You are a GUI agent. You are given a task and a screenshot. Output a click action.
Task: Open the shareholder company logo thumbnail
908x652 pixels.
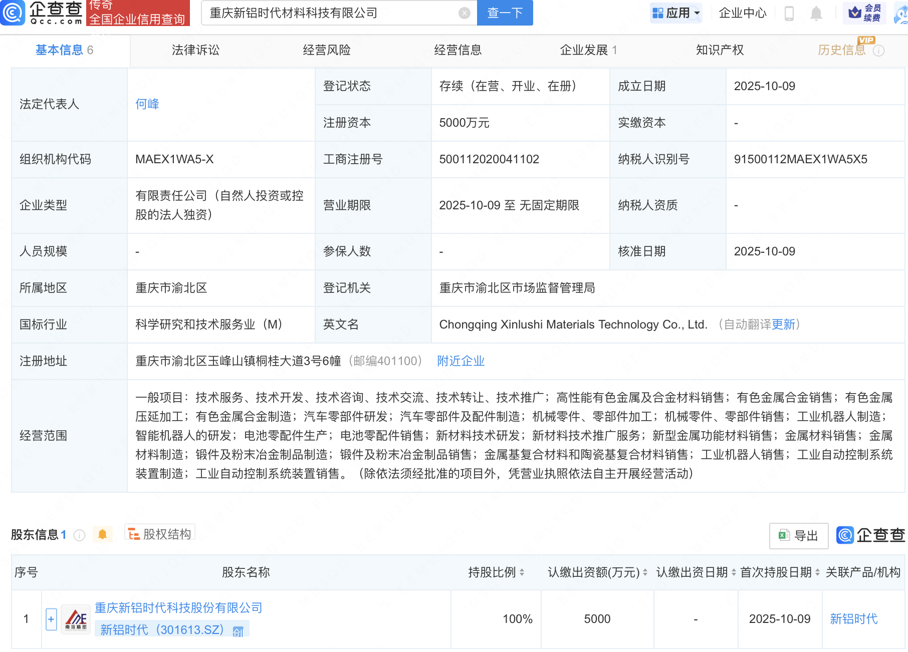(76, 619)
